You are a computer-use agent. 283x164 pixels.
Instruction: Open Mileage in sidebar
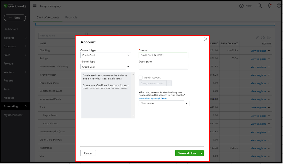[x=9, y=98]
